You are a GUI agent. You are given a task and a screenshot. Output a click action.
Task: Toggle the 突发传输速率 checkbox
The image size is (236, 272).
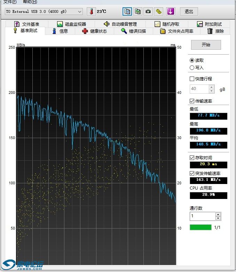point(192,173)
